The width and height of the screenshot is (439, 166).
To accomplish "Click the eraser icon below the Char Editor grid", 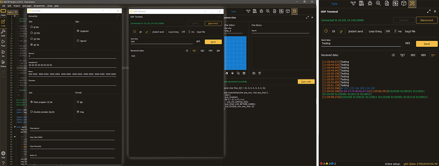I will [227, 73].
